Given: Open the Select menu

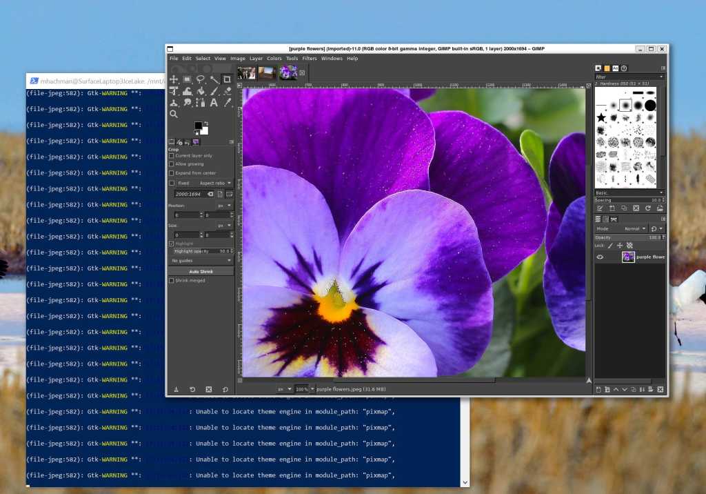Looking at the screenshot, I should (x=203, y=59).
